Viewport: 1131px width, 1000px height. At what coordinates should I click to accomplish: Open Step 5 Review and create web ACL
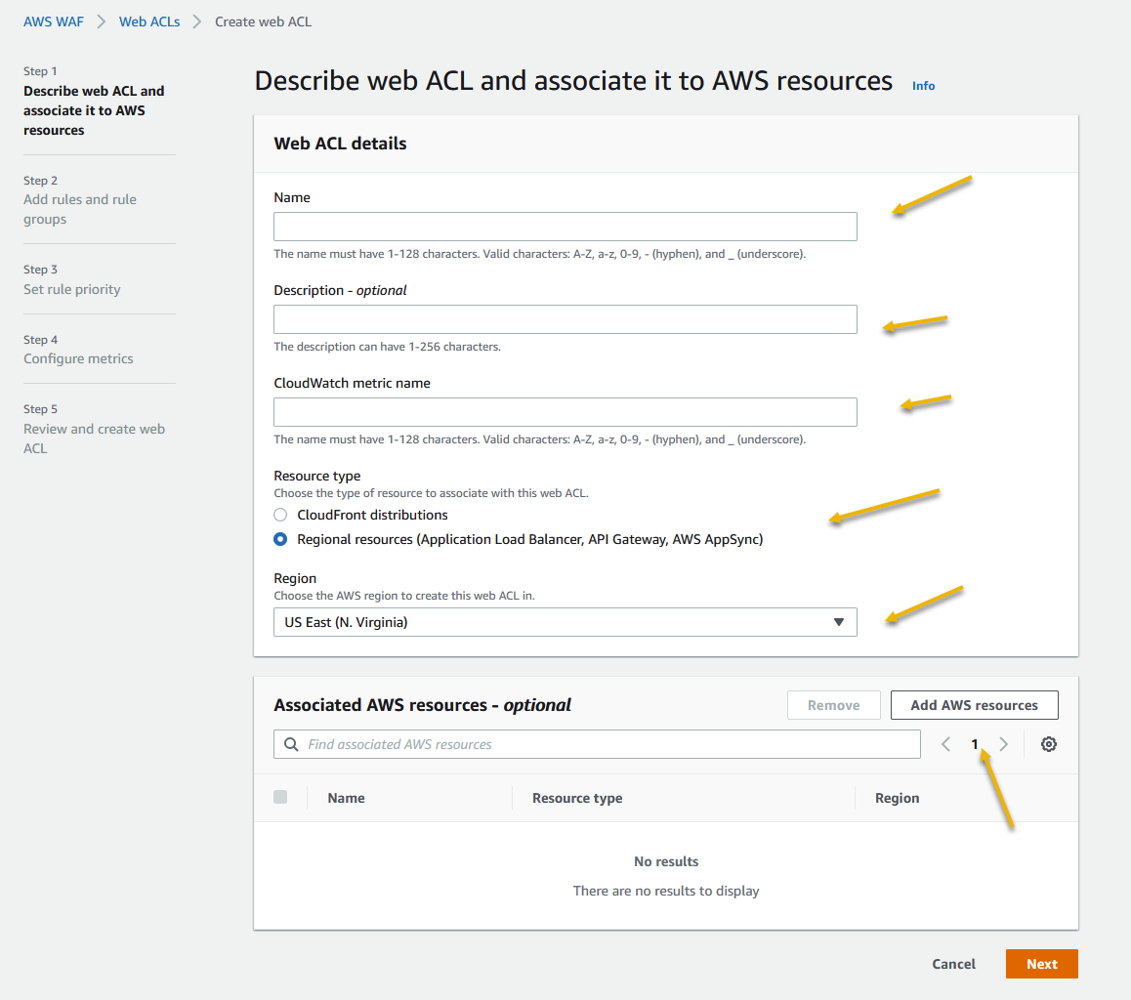[x=94, y=437]
